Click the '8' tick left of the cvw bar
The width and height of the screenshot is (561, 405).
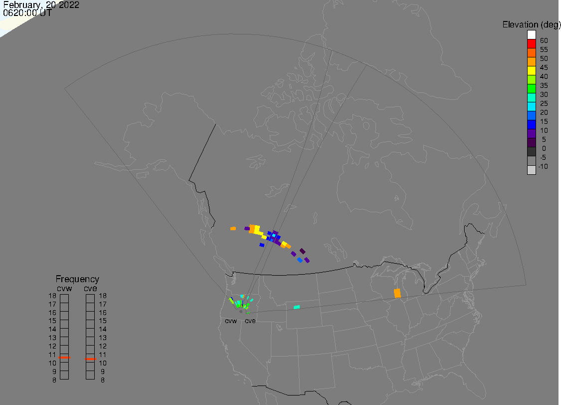54,380
